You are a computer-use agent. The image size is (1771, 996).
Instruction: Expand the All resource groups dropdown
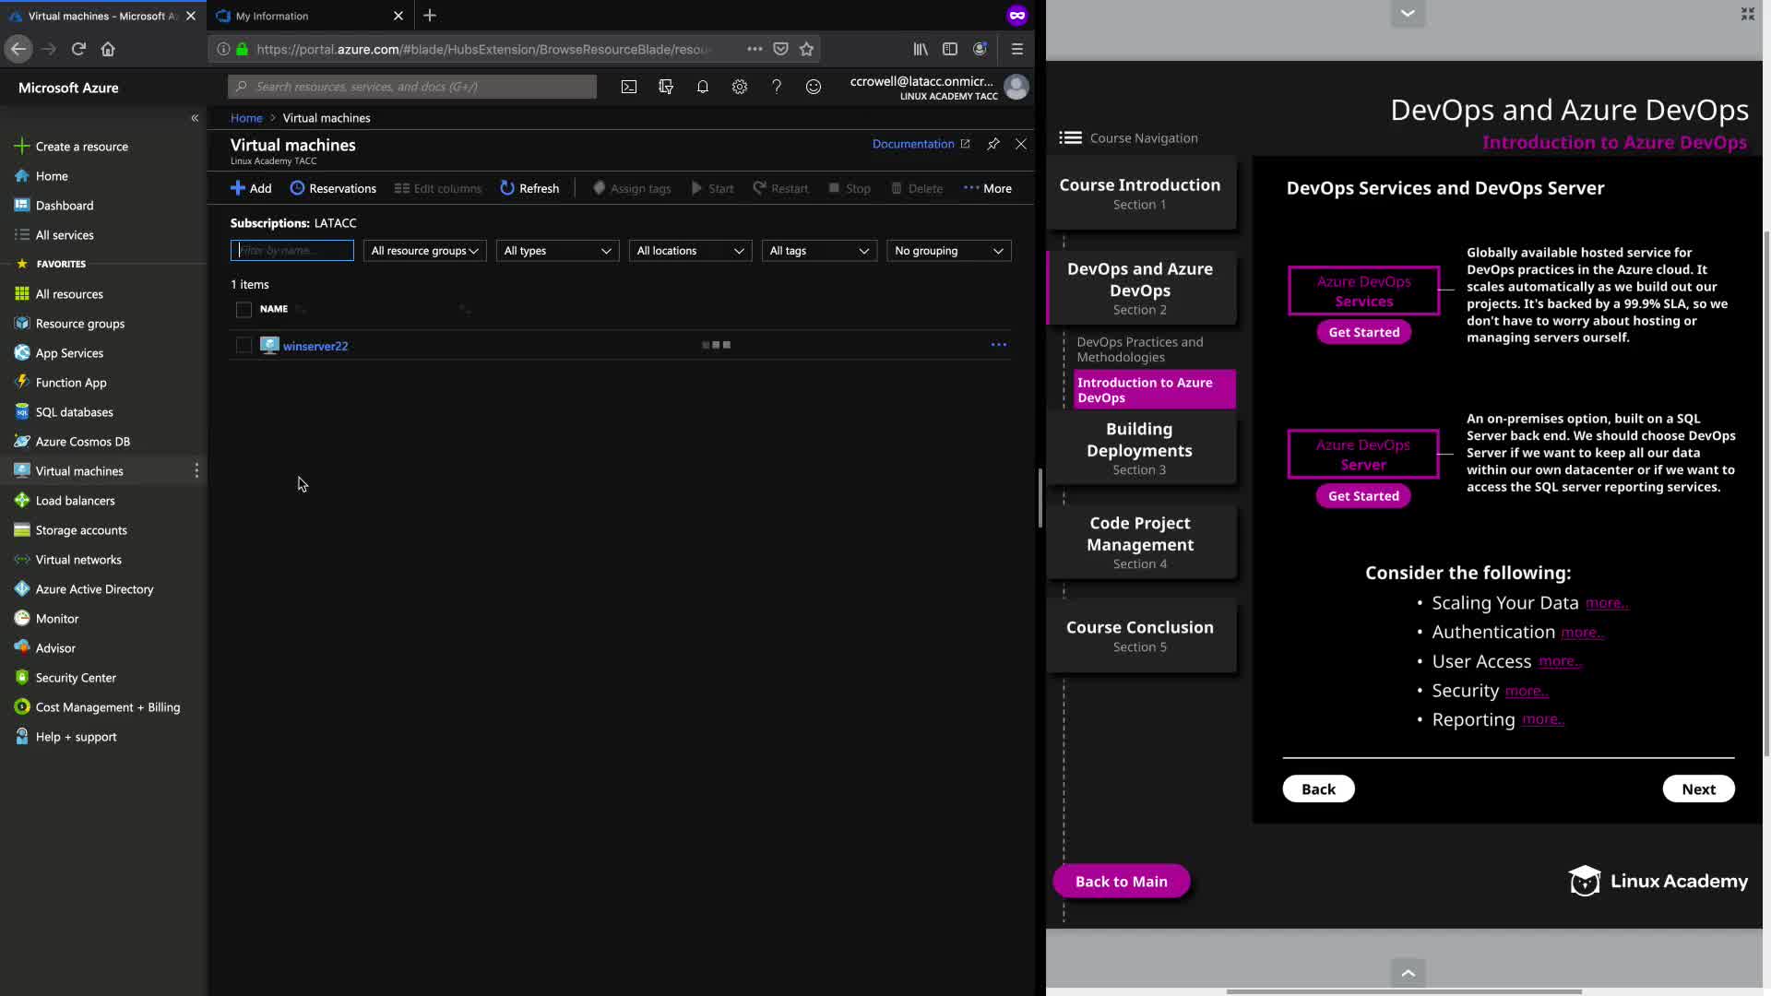click(x=424, y=251)
